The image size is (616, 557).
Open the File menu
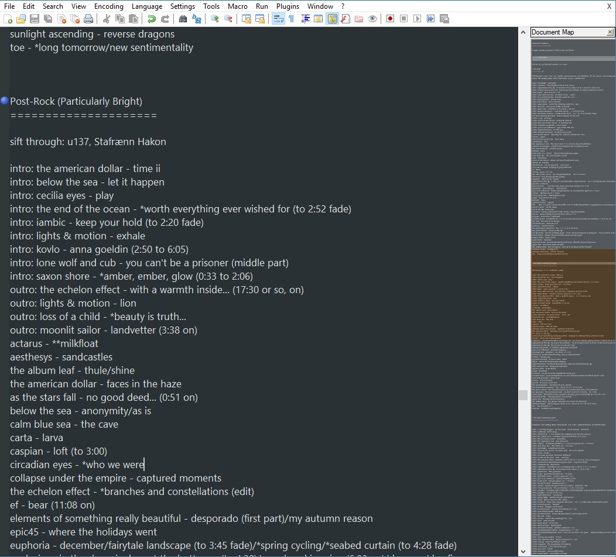[9, 6]
